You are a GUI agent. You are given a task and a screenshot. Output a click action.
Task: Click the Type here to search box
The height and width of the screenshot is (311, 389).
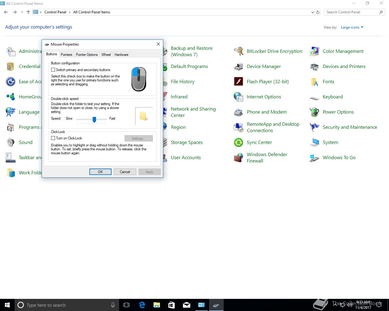click(67, 305)
